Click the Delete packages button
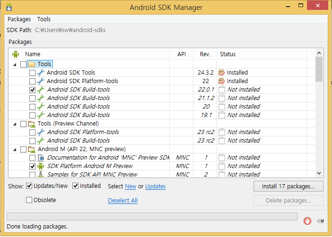 (x=288, y=201)
